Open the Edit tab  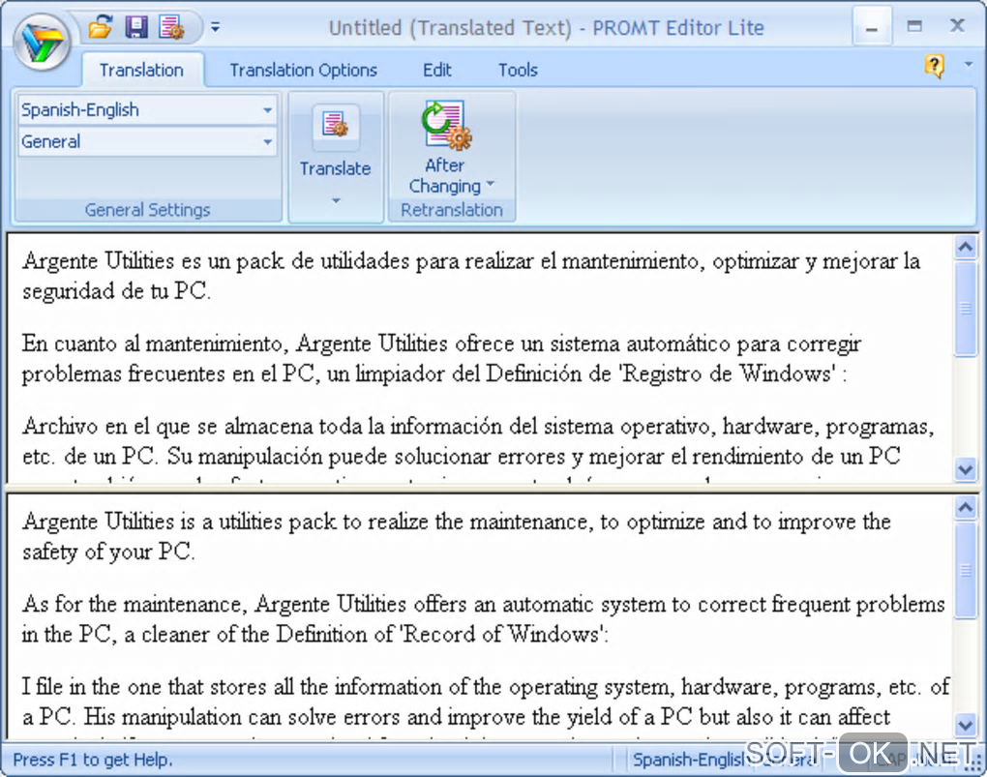click(x=436, y=70)
